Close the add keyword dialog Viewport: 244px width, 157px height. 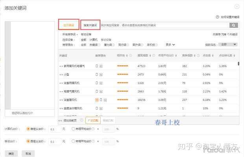click(x=237, y=7)
